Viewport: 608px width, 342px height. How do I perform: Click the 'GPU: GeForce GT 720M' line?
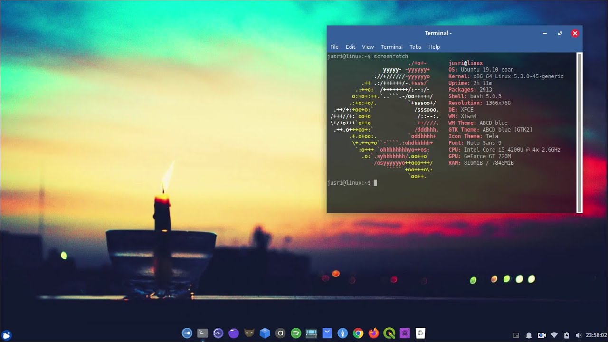(x=479, y=156)
